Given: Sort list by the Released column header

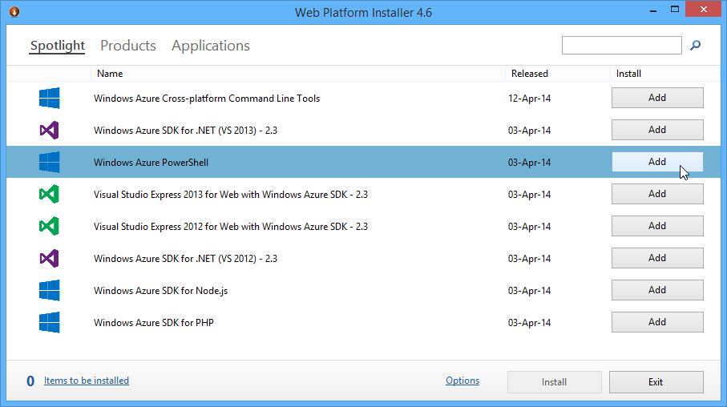Looking at the screenshot, I should pyautogui.click(x=530, y=74).
